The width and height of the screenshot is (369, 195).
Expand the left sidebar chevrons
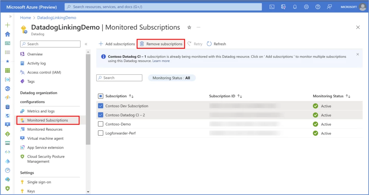pos(10,17)
